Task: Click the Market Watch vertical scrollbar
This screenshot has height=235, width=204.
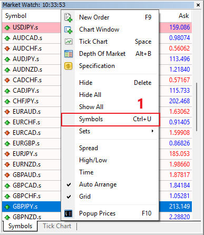Action: pos(197,107)
